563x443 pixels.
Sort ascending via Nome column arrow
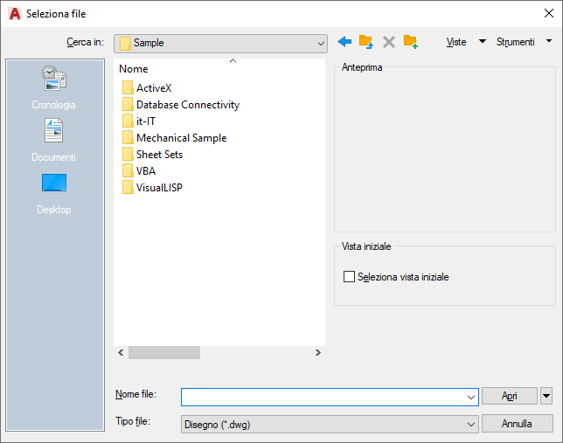click(x=233, y=60)
